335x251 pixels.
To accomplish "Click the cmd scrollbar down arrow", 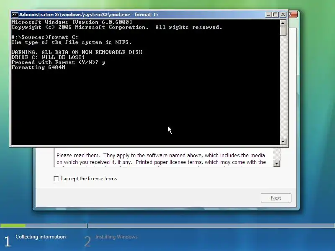I will (x=283, y=141).
